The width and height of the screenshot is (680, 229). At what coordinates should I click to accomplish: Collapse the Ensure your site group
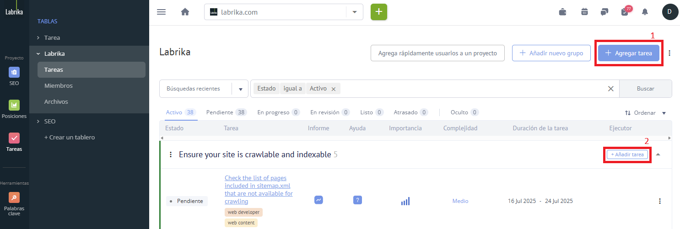click(x=658, y=154)
